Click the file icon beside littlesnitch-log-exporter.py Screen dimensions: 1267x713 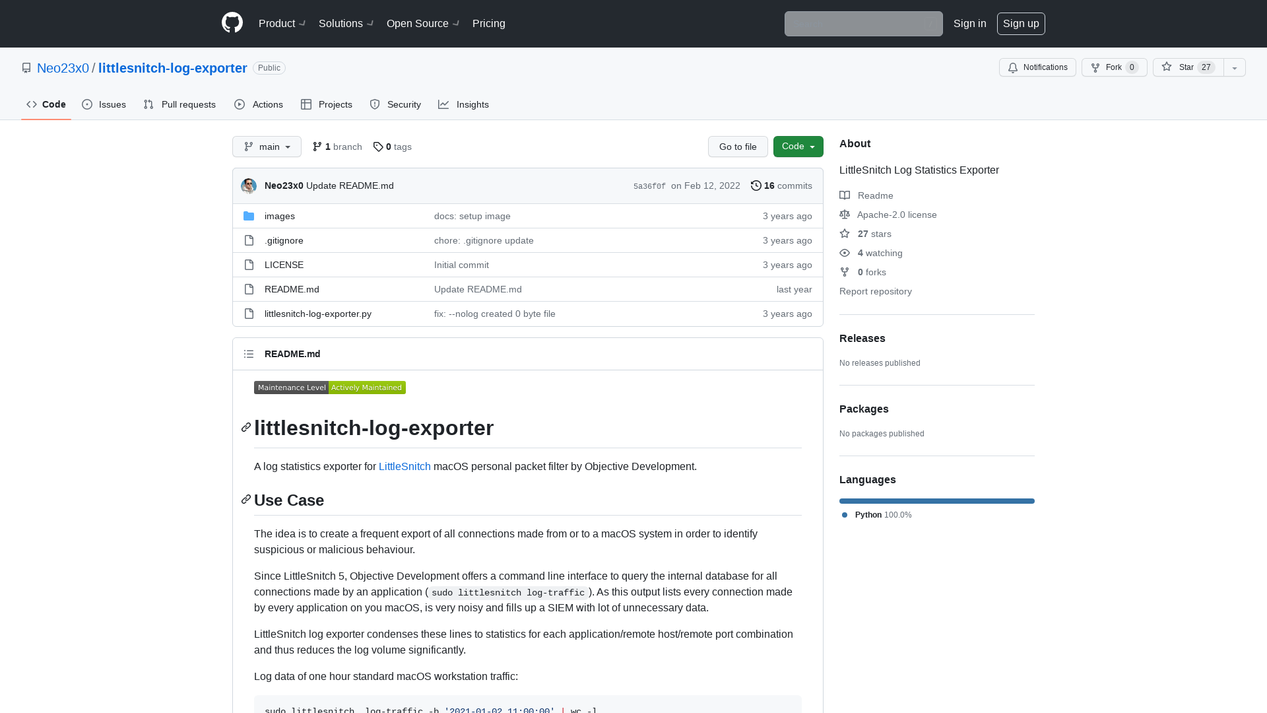tap(249, 314)
